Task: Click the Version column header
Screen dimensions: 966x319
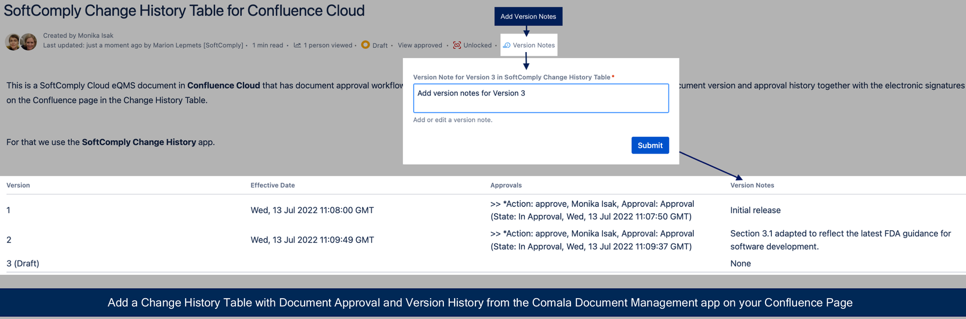Action: (x=18, y=185)
